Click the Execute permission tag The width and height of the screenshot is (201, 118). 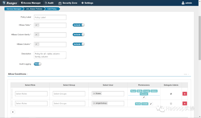[x=144, y=94]
